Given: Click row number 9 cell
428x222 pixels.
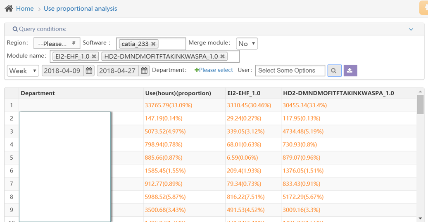Looking at the screenshot, I should pos(12,210).
